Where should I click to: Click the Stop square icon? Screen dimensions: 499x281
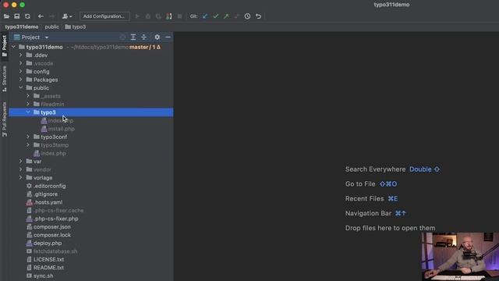click(x=180, y=16)
